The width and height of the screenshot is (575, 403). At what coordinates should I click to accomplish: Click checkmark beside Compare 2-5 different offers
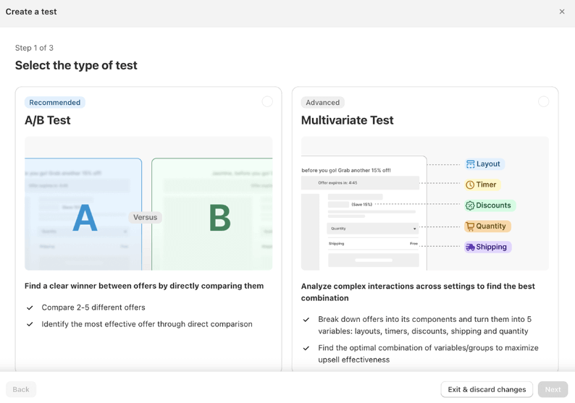(x=30, y=307)
